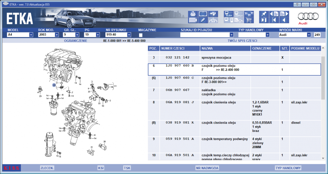Click the parts list scrollbar thumb
This screenshot has width=328, height=174.
pyautogui.click(x=324, y=78)
